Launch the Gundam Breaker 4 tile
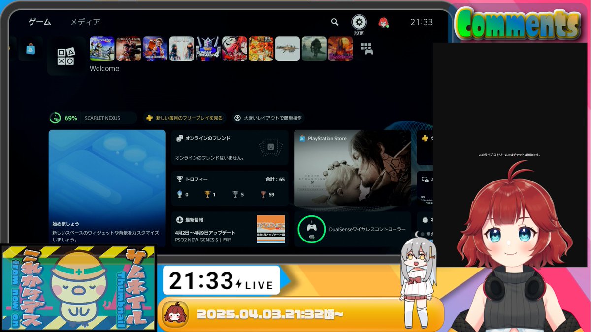591x332 pixels. click(x=208, y=49)
